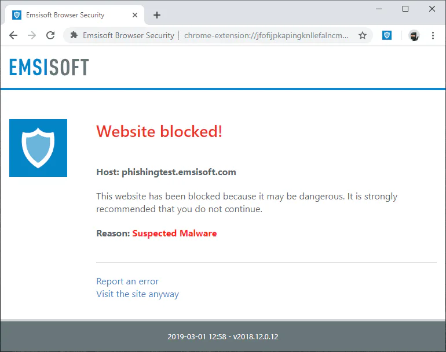Reload the blocked page
This screenshot has height=352, width=446.
50,35
